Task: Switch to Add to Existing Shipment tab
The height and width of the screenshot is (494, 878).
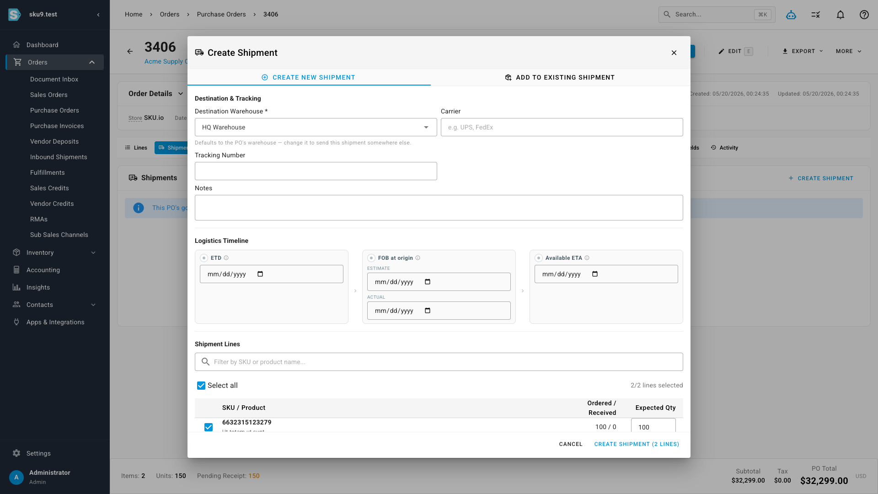Action: point(560,77)
